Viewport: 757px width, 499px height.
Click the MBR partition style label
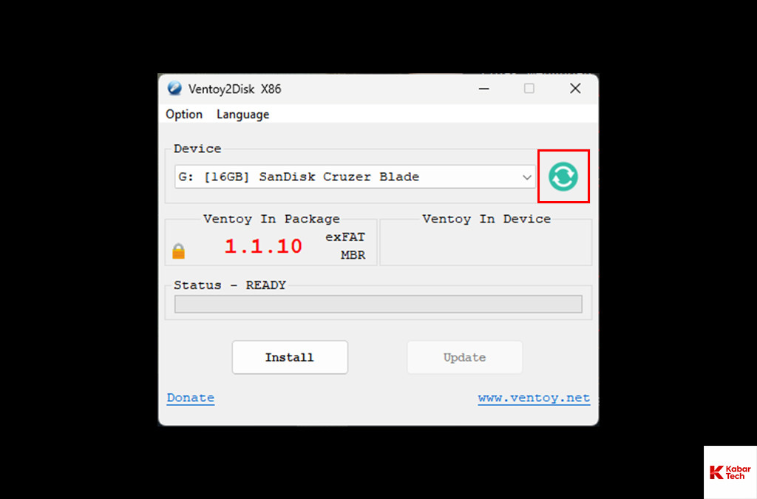pos(353,255)
